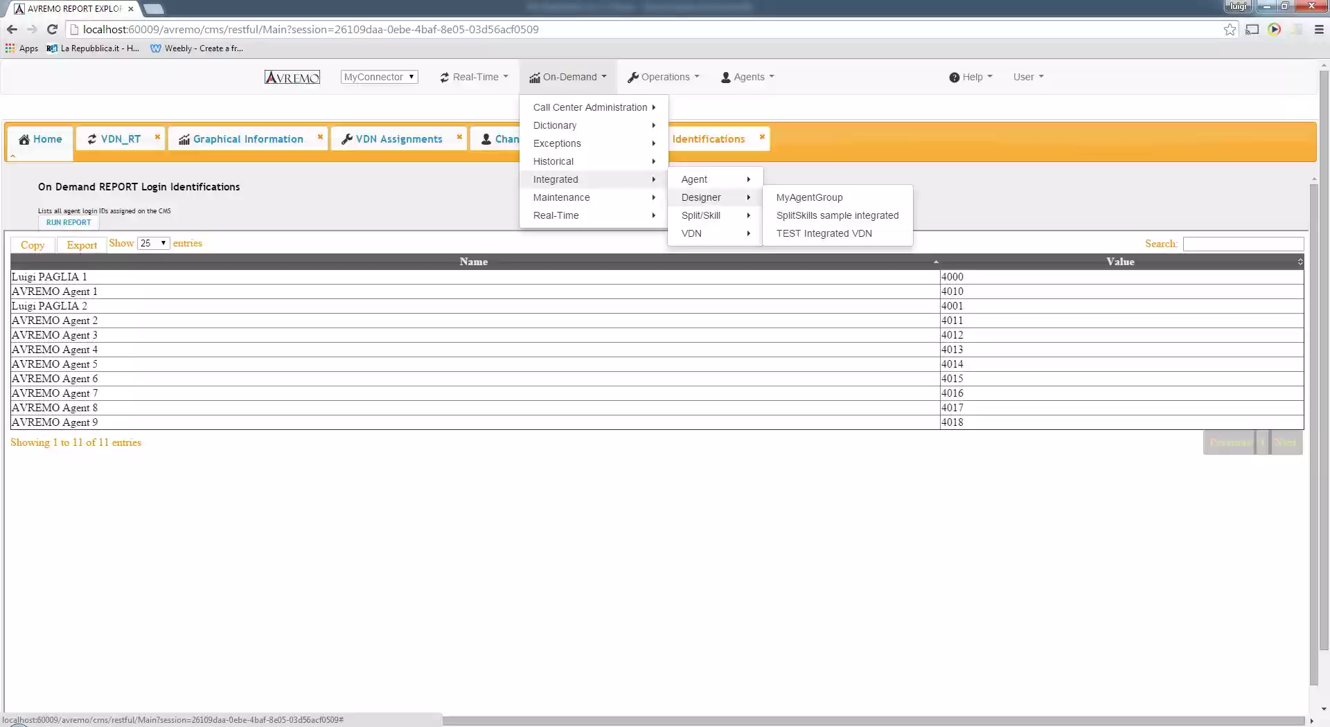Screen dimensions: 1330x727
Task: Select Historical in the On-Demand menu
Action: [553, 161]
